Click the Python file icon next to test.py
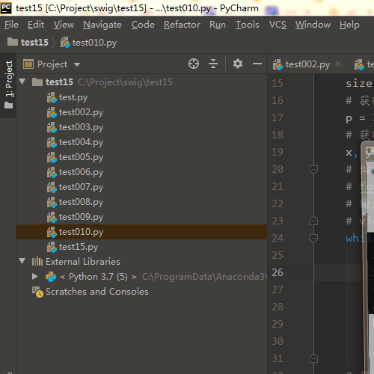Screen dimensions: 374x374 (x=52, y=97)
